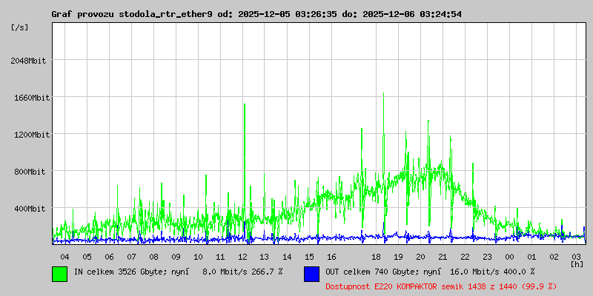Click hour 18 on the time axis
Viewport: 593px width, 296px height.
click(376, 256)
